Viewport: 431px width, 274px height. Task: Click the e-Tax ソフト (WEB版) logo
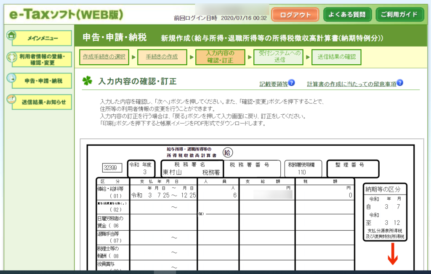67,14
